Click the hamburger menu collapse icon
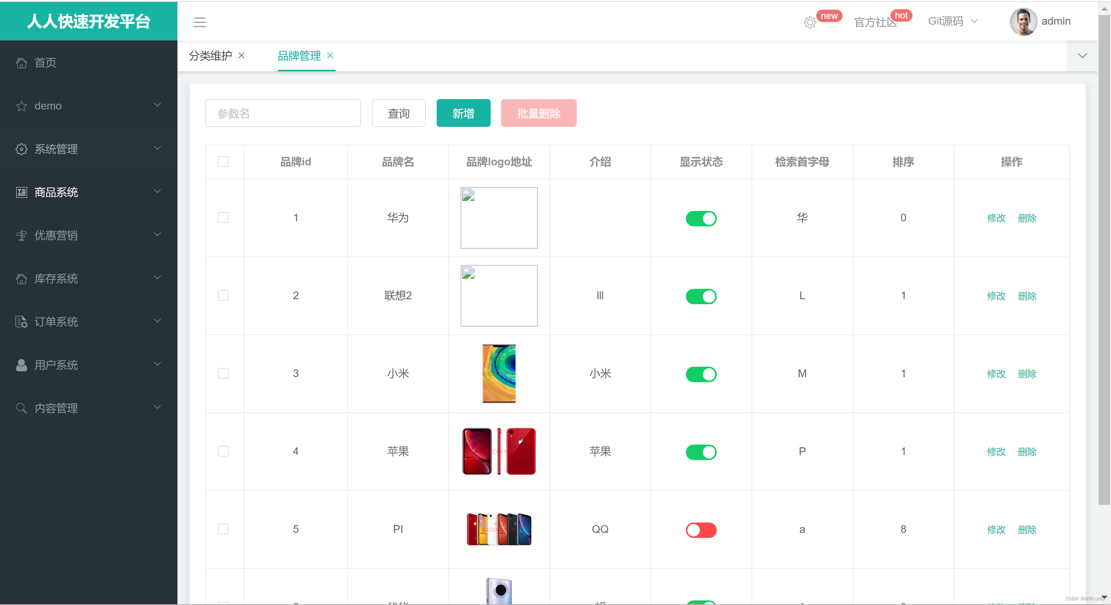Image resolution: width=1111 pixels, height=605 pixels. tap(199, 22)
